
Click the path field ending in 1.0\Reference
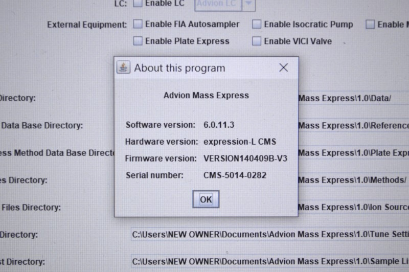pos(354,125)
